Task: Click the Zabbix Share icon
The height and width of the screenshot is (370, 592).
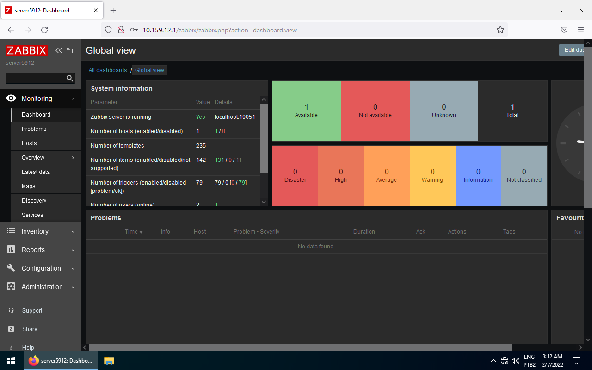Action: (x=11, y=329)
